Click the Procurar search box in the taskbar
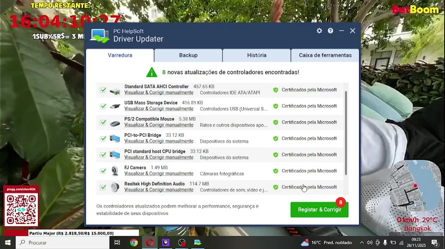The width and height of the screenshot is (445, 249). (63, 242)
